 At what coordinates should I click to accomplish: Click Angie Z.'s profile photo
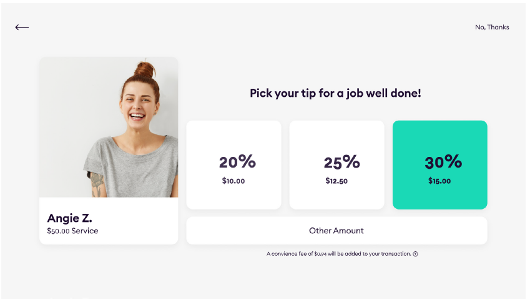click(109, 128)
